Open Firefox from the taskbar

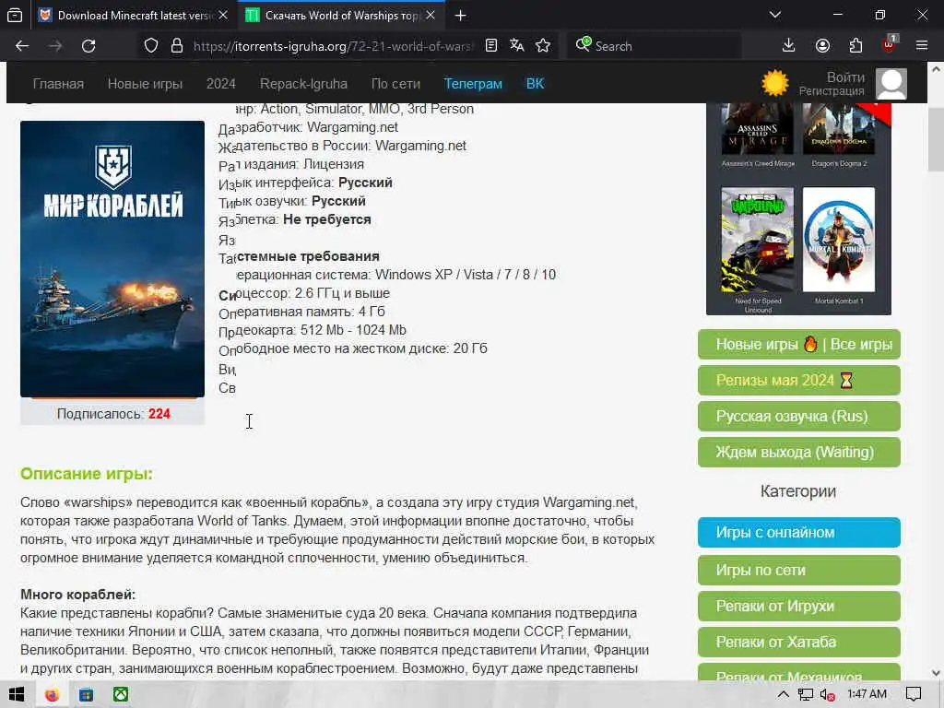[x=52, y=695]
